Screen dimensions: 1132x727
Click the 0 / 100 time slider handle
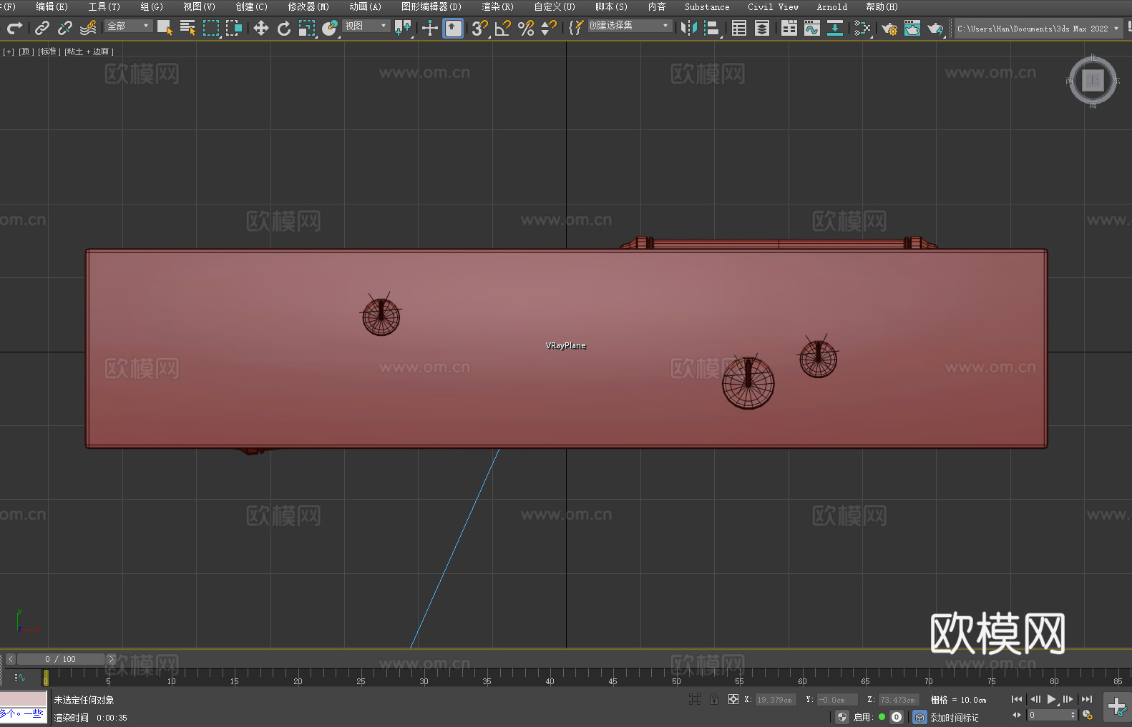pos(61,659)
